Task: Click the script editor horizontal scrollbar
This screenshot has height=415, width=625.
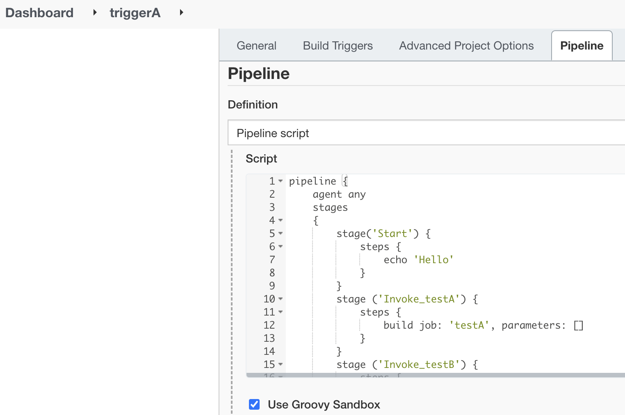Action: tap(435, 375)
